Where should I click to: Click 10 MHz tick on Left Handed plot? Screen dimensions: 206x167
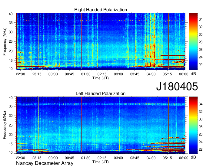11,152
